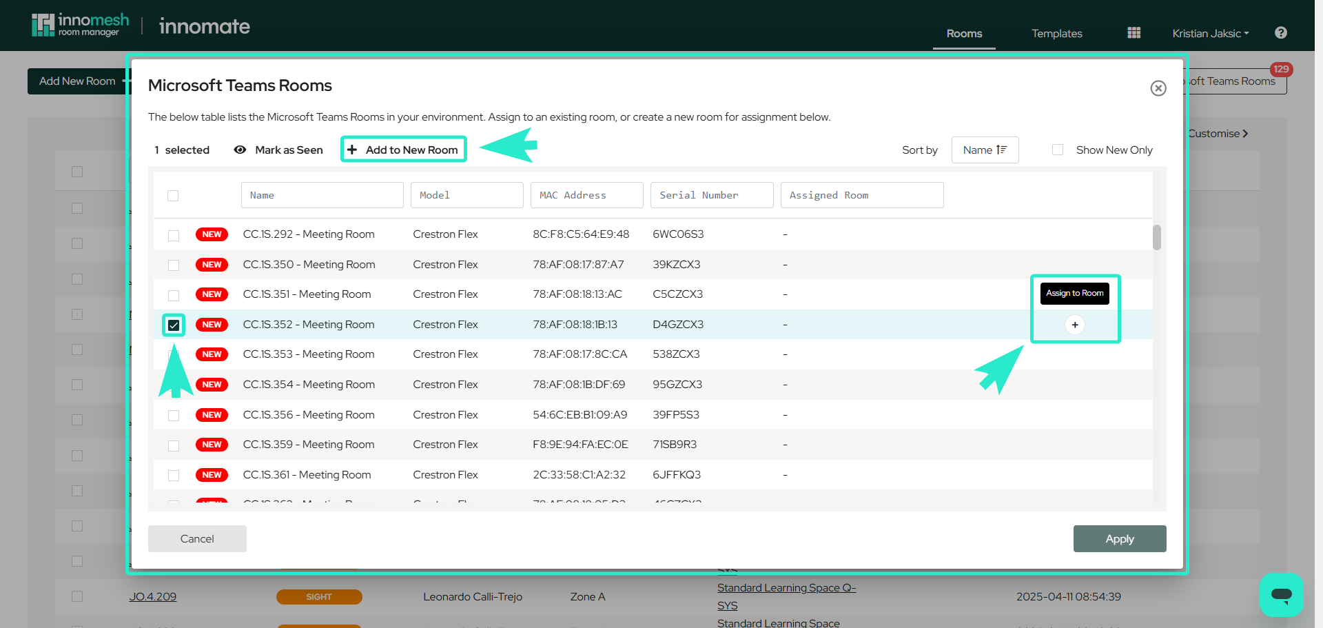The width and height of the screenshot is (1323, 628).
Task: Filter by the Model input field
Action: pos(466,195)
